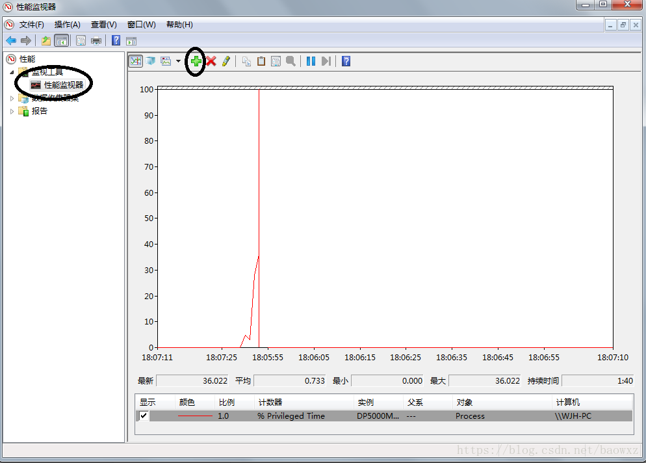Image resolution: width=646 pixels, height=463 pixels.
Task: Delete the selected counter with the red X
Action: pos(211,61)
